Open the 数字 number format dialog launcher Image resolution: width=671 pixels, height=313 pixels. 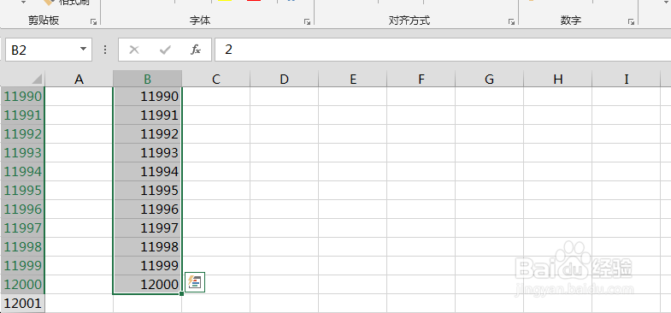[x=631, y=21]
